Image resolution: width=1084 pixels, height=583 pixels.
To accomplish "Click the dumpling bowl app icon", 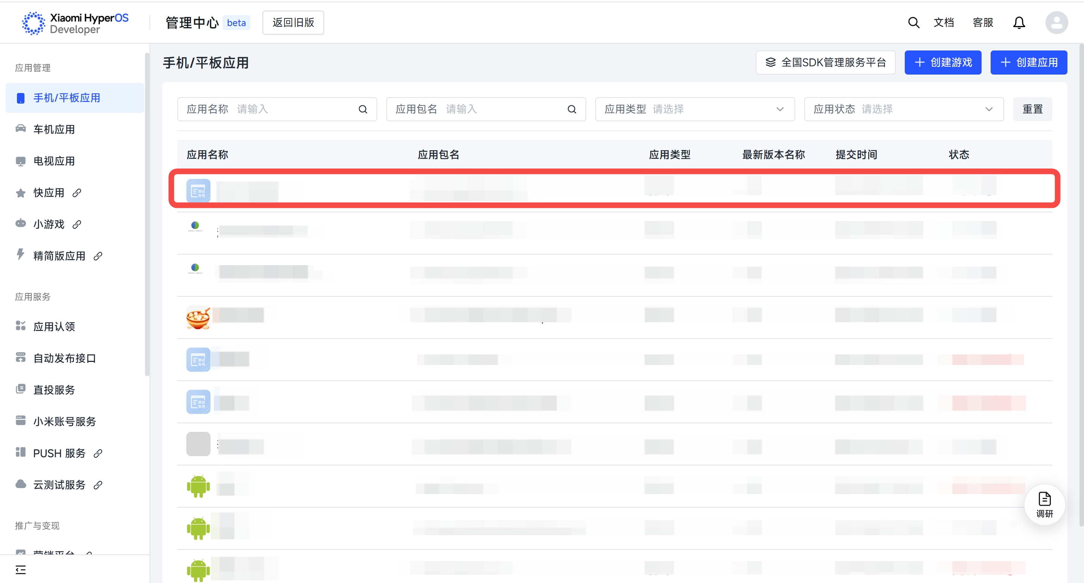I will click(198, 317).
